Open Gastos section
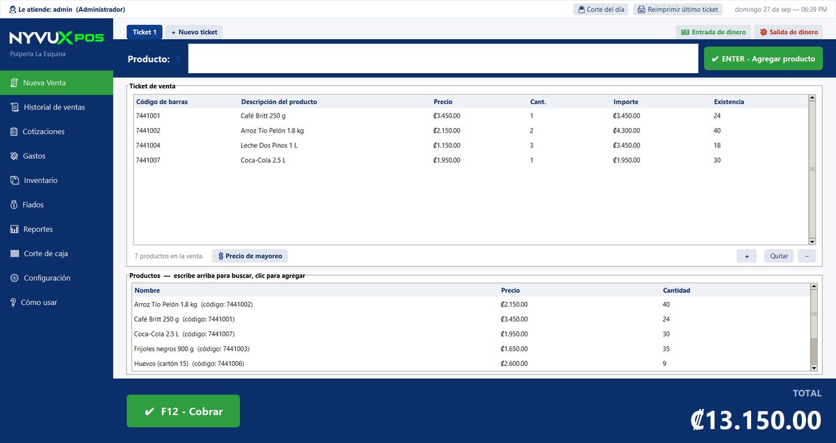 click(x=56, y=156)
